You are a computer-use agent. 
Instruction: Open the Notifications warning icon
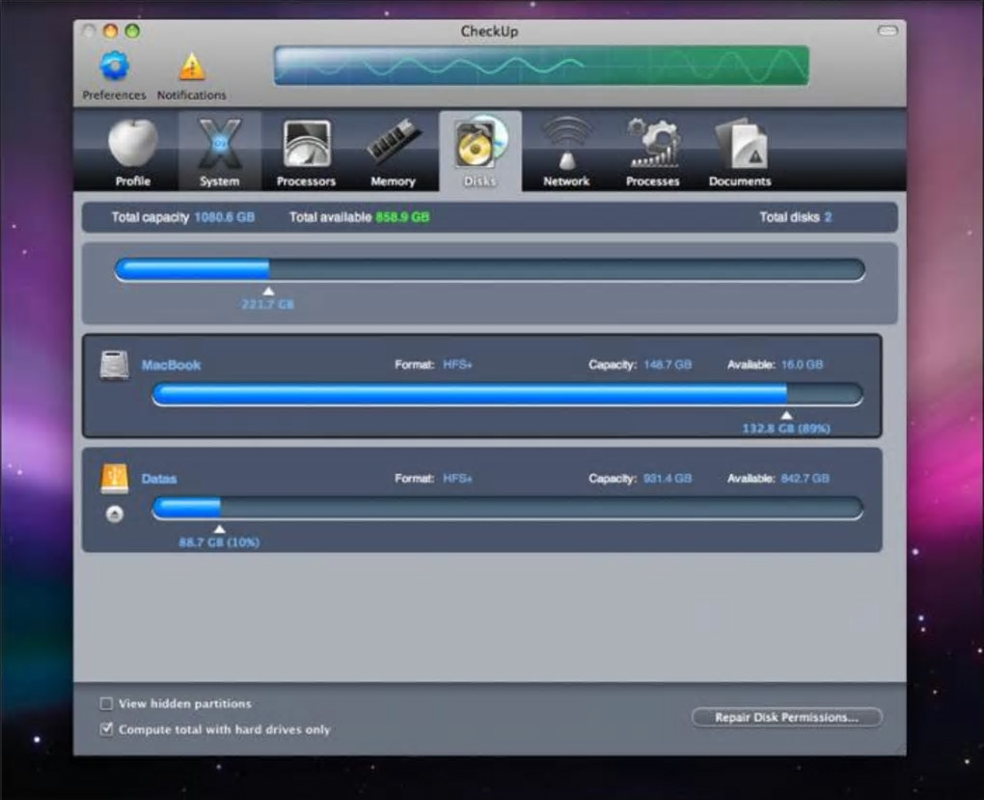pyautogui.click(x=192, y=67)
